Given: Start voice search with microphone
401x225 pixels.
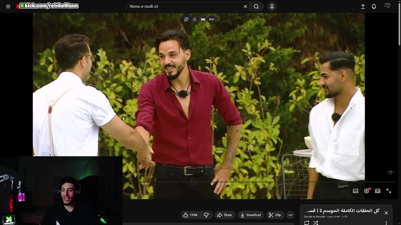Looking at the screenshot, I should (272, 6).
